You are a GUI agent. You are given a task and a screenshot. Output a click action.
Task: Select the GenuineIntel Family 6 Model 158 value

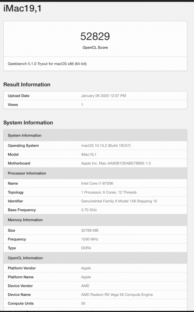coord(119,201)
